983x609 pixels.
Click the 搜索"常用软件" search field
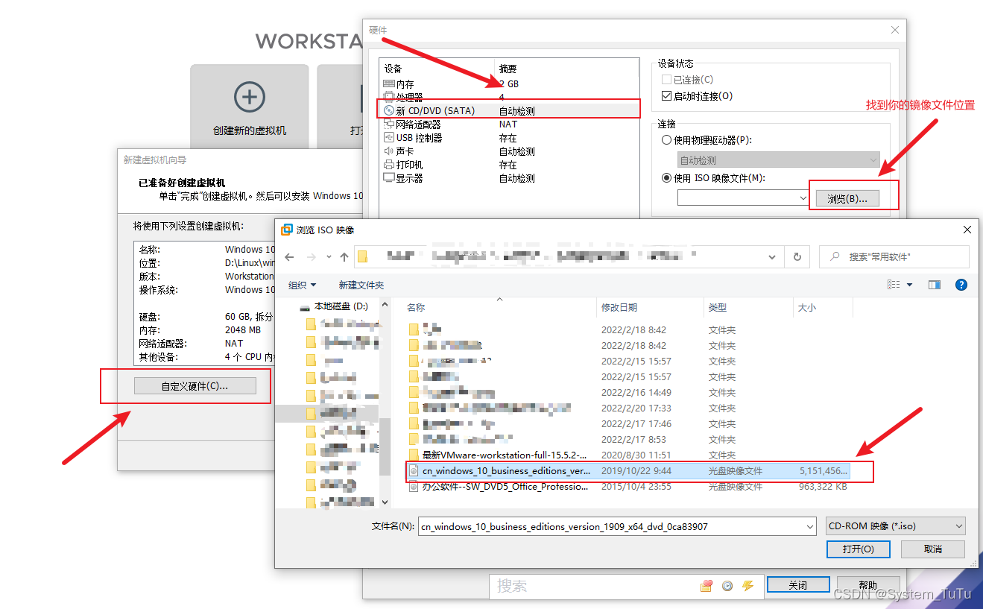pyautogui.click(x=894, y=256)
